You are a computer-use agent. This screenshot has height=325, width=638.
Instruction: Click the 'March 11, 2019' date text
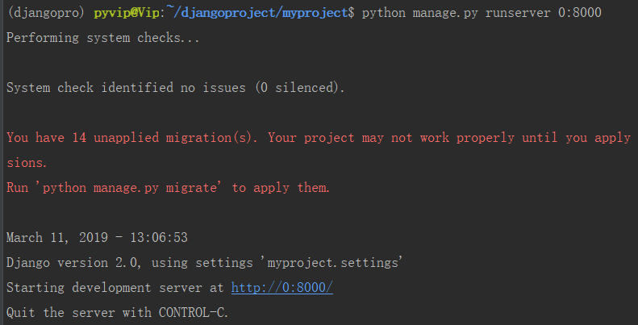(57, 238)
